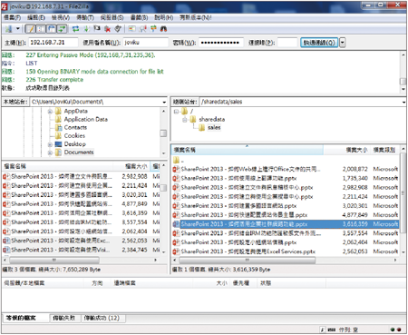Select the Contacts folder in local tree
This screenshot has height=335, width=408.
click(x=75, y=127)
